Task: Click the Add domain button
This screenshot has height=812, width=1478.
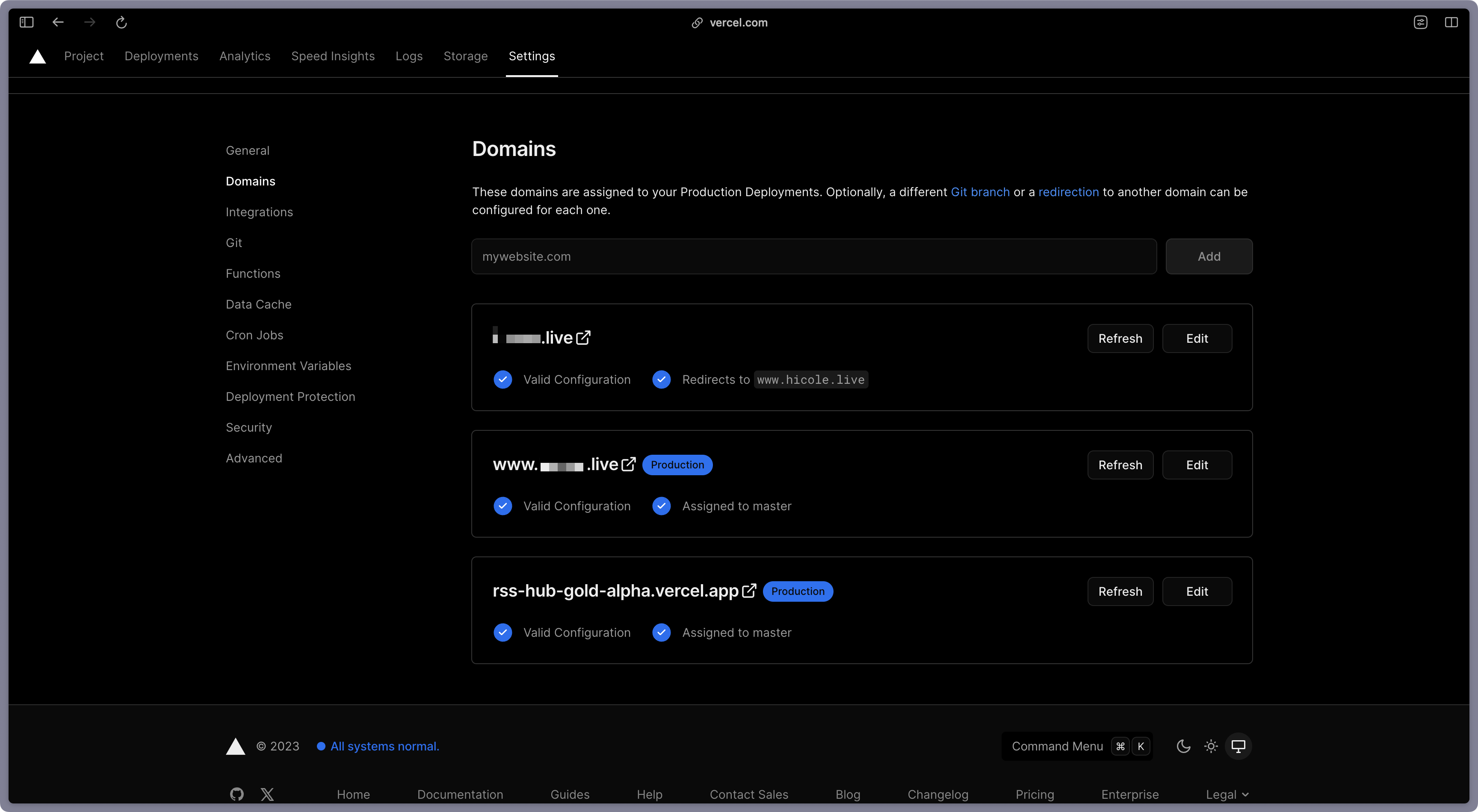Action: tap(1209, 256)
